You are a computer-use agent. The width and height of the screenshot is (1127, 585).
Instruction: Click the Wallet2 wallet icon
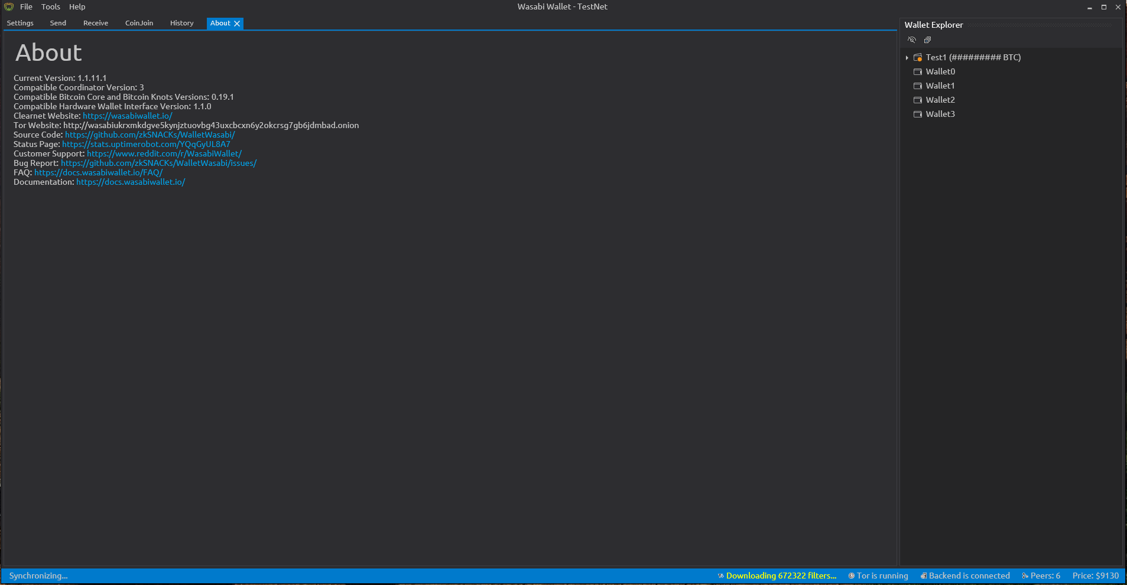pyautogui.click(x=918, y=100)
